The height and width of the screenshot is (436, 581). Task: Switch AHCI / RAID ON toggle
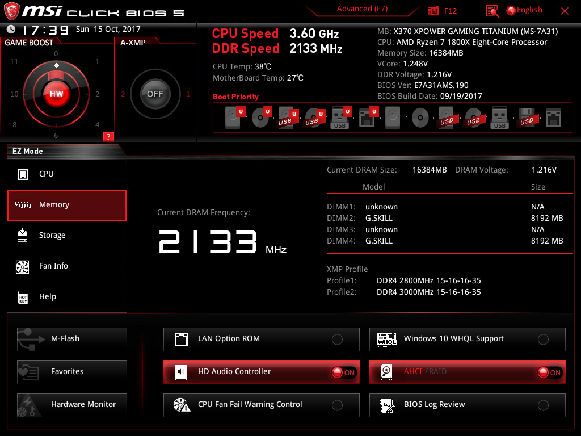[550, 372]
